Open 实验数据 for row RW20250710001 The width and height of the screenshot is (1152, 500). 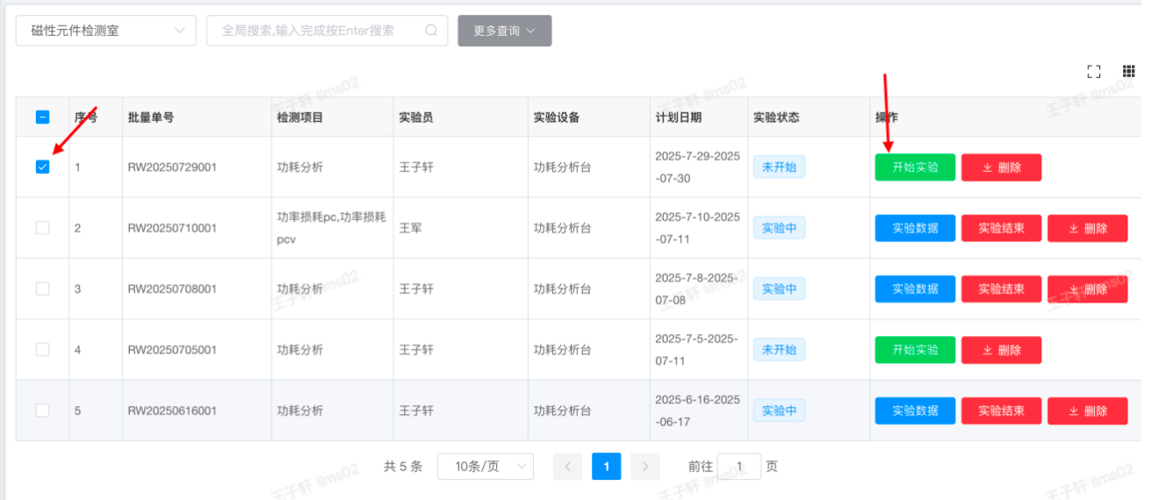coord(915,228)
